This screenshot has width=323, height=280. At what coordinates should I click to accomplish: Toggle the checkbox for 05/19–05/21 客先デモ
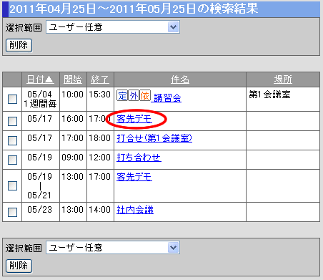12,185
